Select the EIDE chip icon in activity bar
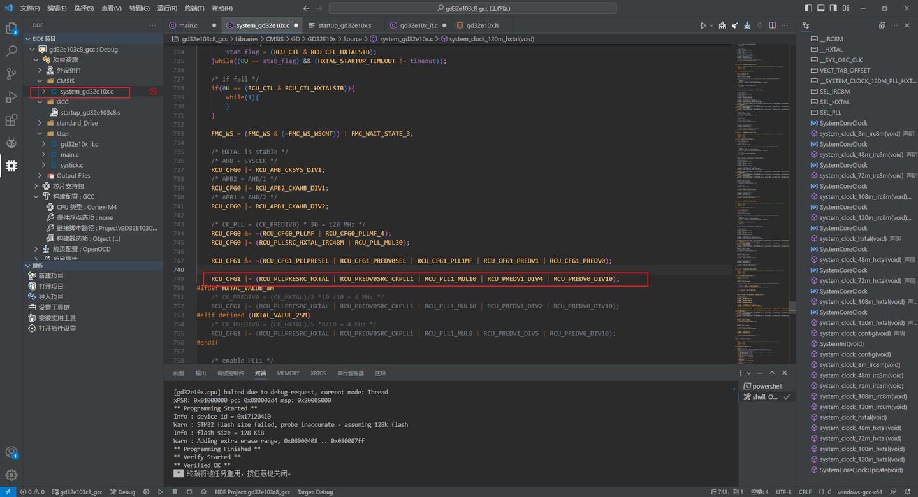The height and width of the screenshot is (497, 918). point(11,166)
